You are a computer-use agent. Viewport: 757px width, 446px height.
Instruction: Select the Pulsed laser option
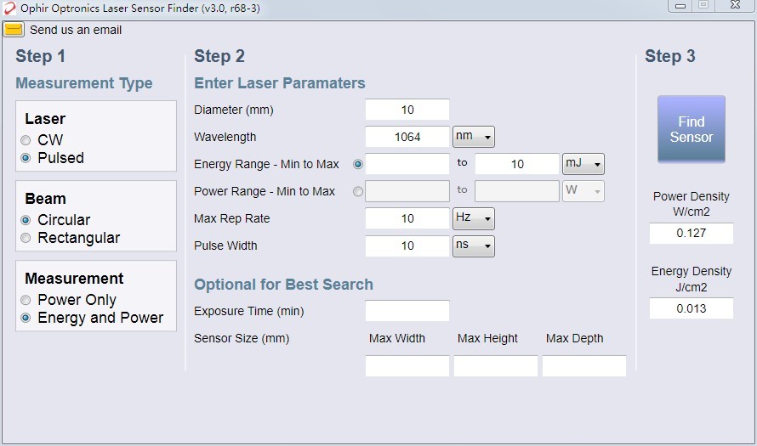26,158
